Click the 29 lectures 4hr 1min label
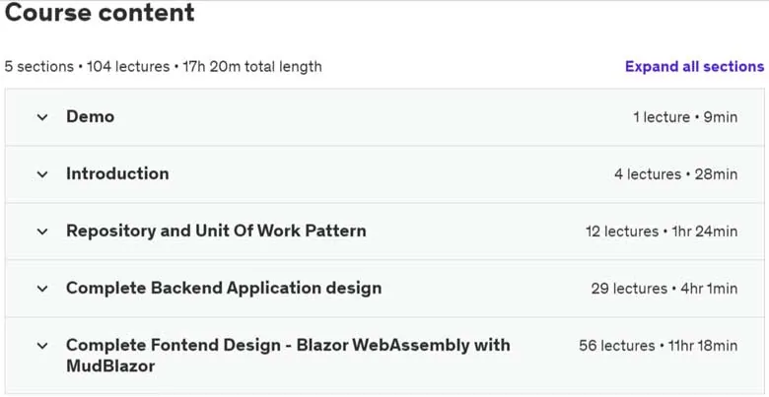The width and height of the screenshot is (769, 397). pyautogui.click(x=664, y=289)
